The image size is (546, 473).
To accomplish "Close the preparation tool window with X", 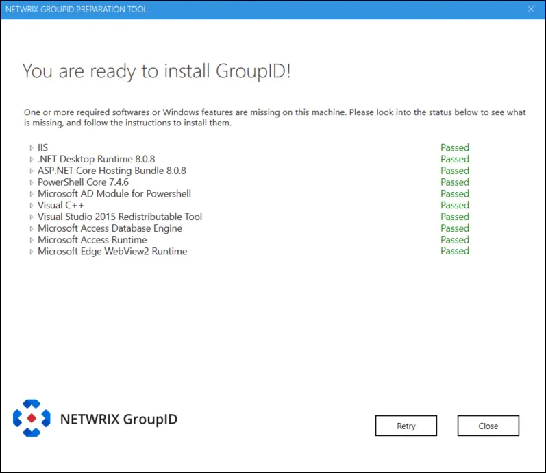I will (x=531, y=9).
